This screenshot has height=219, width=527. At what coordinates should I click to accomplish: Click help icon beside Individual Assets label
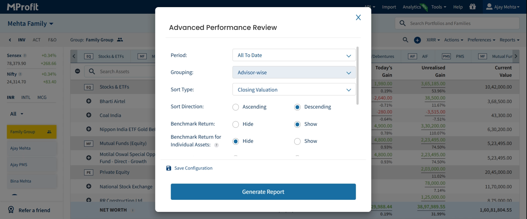217,145
